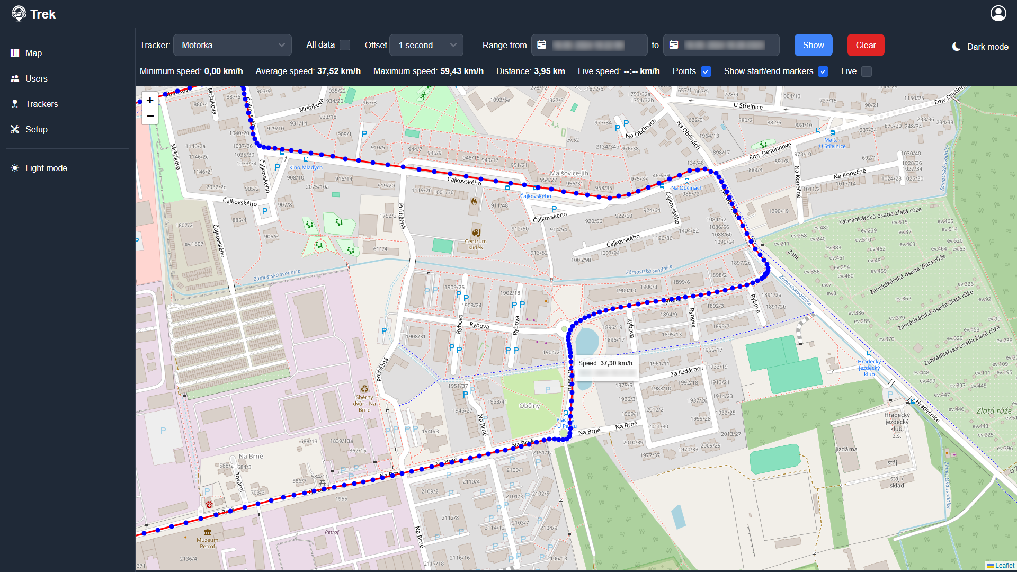Uncheck Show start/end markers checkbox
Screen dimensions: 1017x572
(x=823, y=71)
